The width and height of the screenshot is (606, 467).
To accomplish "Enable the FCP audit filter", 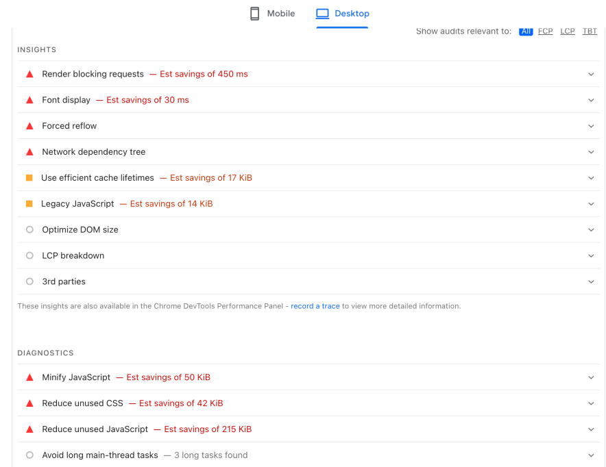I will (x=545, y=31).
